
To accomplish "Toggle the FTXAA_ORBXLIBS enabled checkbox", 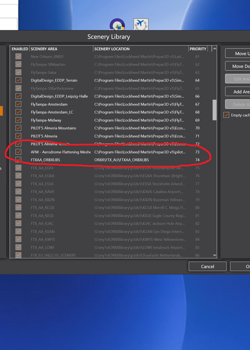I will tap(18, 160).
